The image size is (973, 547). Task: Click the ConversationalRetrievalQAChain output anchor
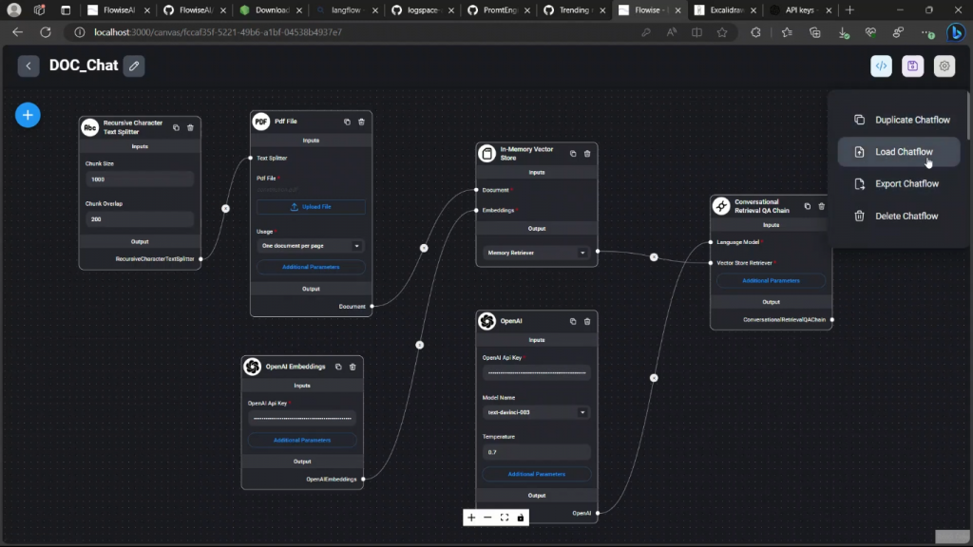pyautogui.click(x=832, y=320)
